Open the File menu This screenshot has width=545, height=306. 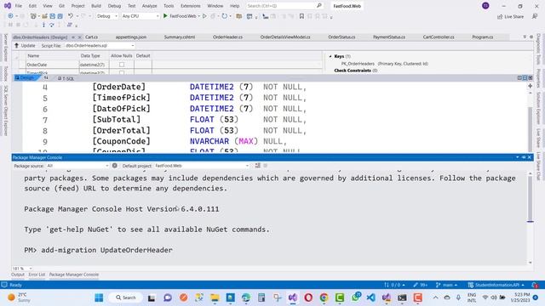pyautogui.click(x=19, y=6)
